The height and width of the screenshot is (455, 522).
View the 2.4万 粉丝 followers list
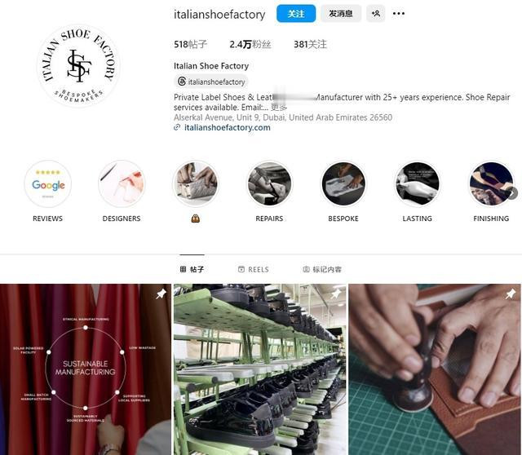point(250,44)
